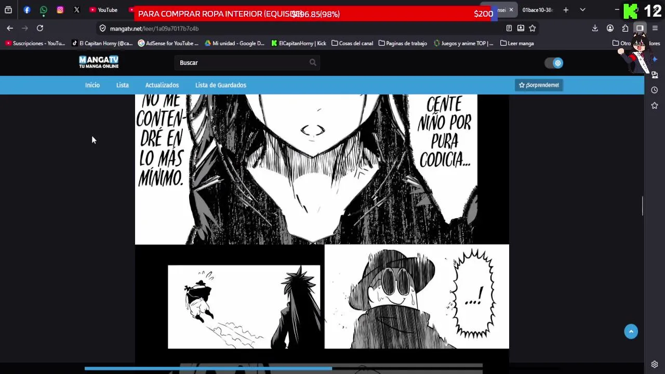Open the YouTube tab
This screenshot has width=665, height=374.
point(104,10)
